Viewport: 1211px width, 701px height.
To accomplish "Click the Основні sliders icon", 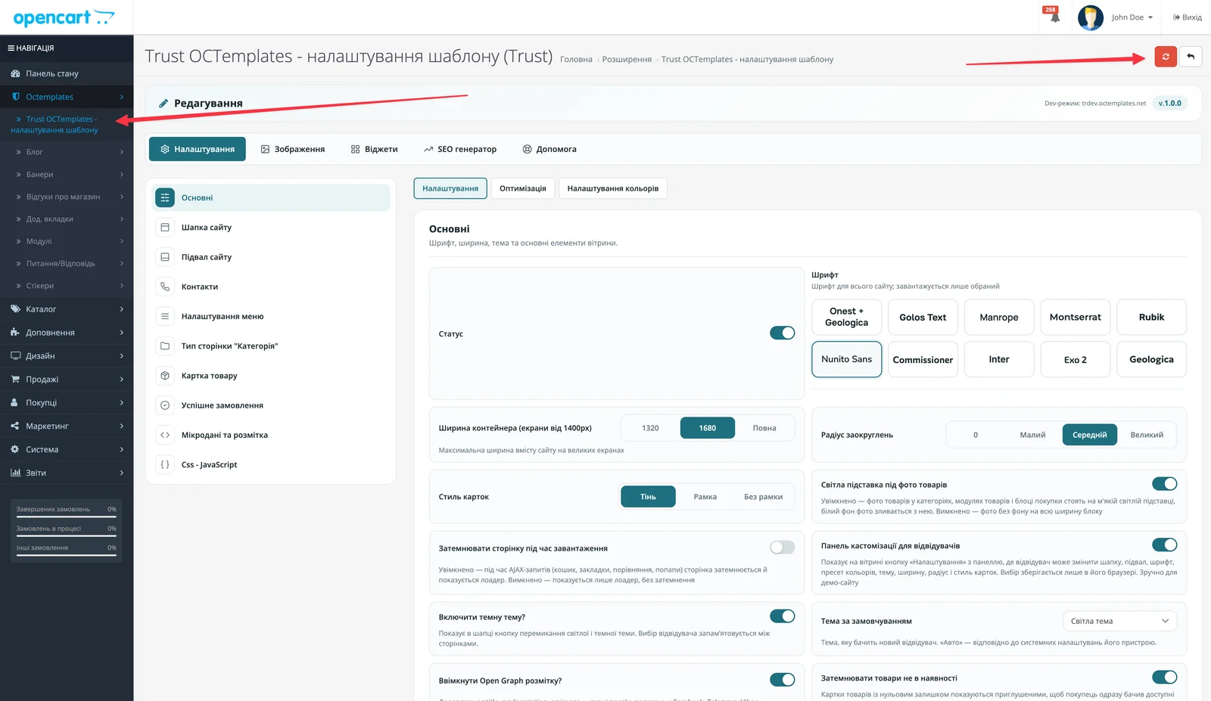I will [165, 198].
